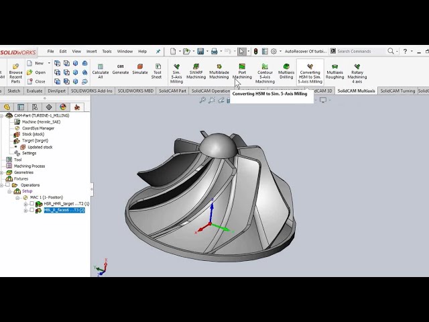Image resolution: width=429 pixels, height=322 pixels.
Task: Click the panel collapse handle beside the tree
Action: click(92, 189)
